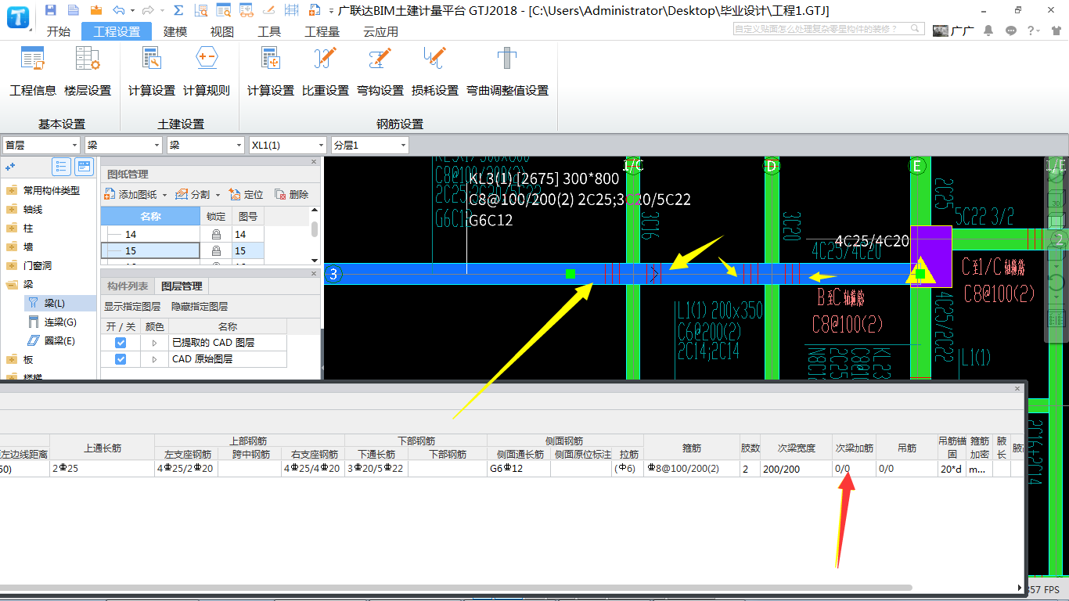Open 楼层设置 floor settings

[x=88, y=72]
